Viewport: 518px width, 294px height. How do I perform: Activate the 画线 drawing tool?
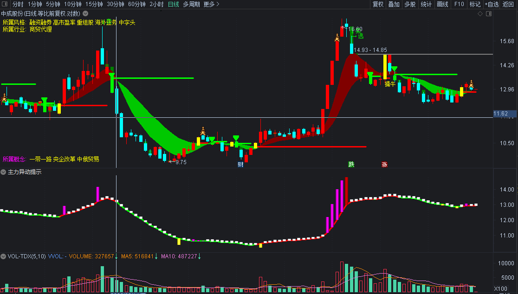point(442,4)
